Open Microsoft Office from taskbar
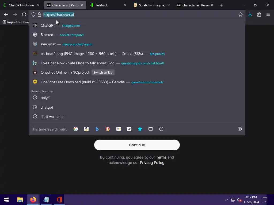Screen dimensions: 274x205 click(59, 200)
